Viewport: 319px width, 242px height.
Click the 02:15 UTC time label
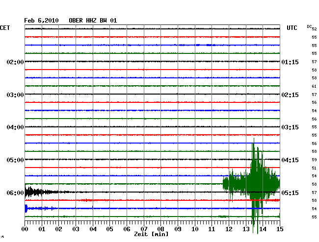coord(290,95)
